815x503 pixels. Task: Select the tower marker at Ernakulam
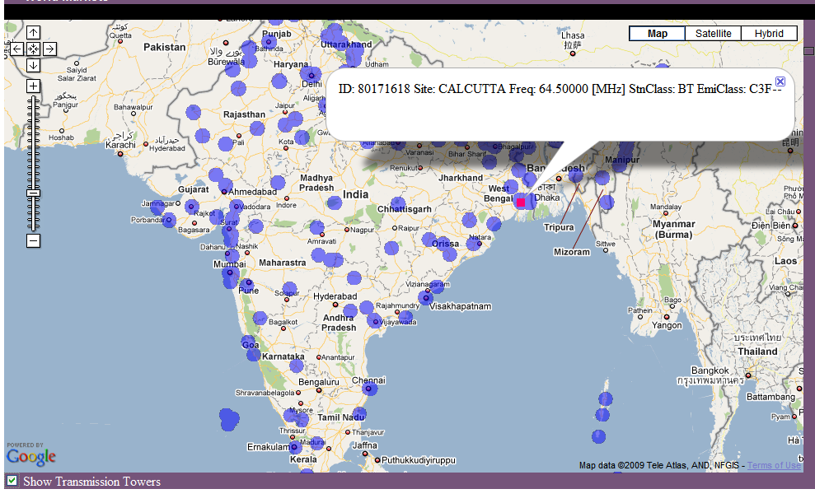coord(295,446)
